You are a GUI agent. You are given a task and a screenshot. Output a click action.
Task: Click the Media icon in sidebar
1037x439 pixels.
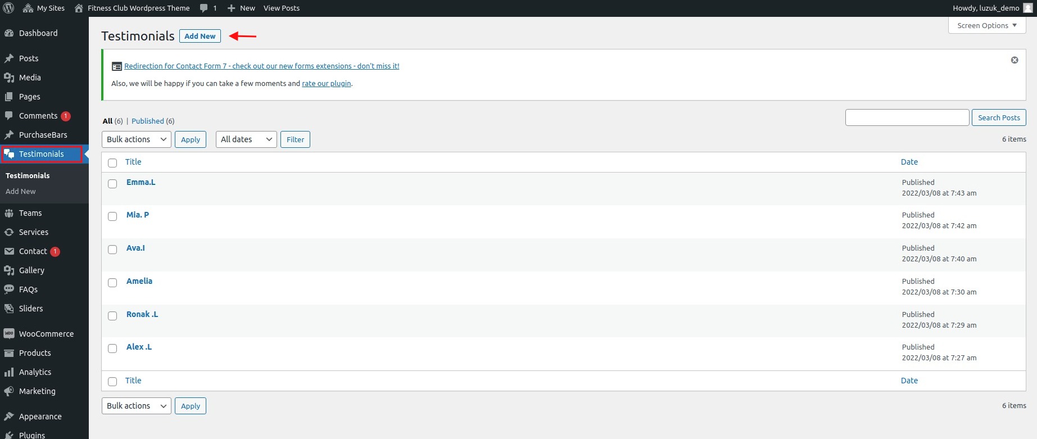(x=9, y=78)
